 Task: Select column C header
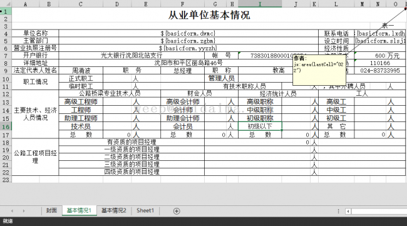coord(81,4)
